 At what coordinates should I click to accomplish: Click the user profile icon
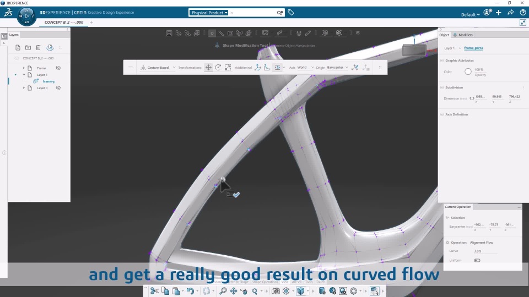tap(487, 13)
